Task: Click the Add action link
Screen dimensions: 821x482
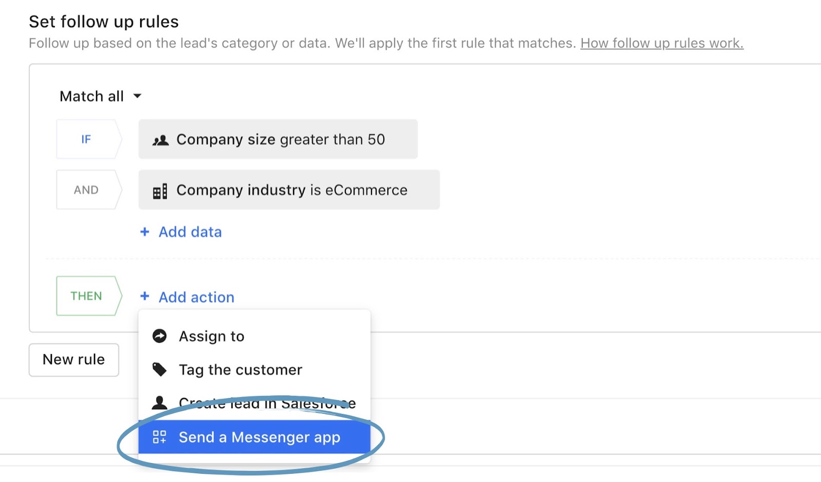Action: point(196,297)
